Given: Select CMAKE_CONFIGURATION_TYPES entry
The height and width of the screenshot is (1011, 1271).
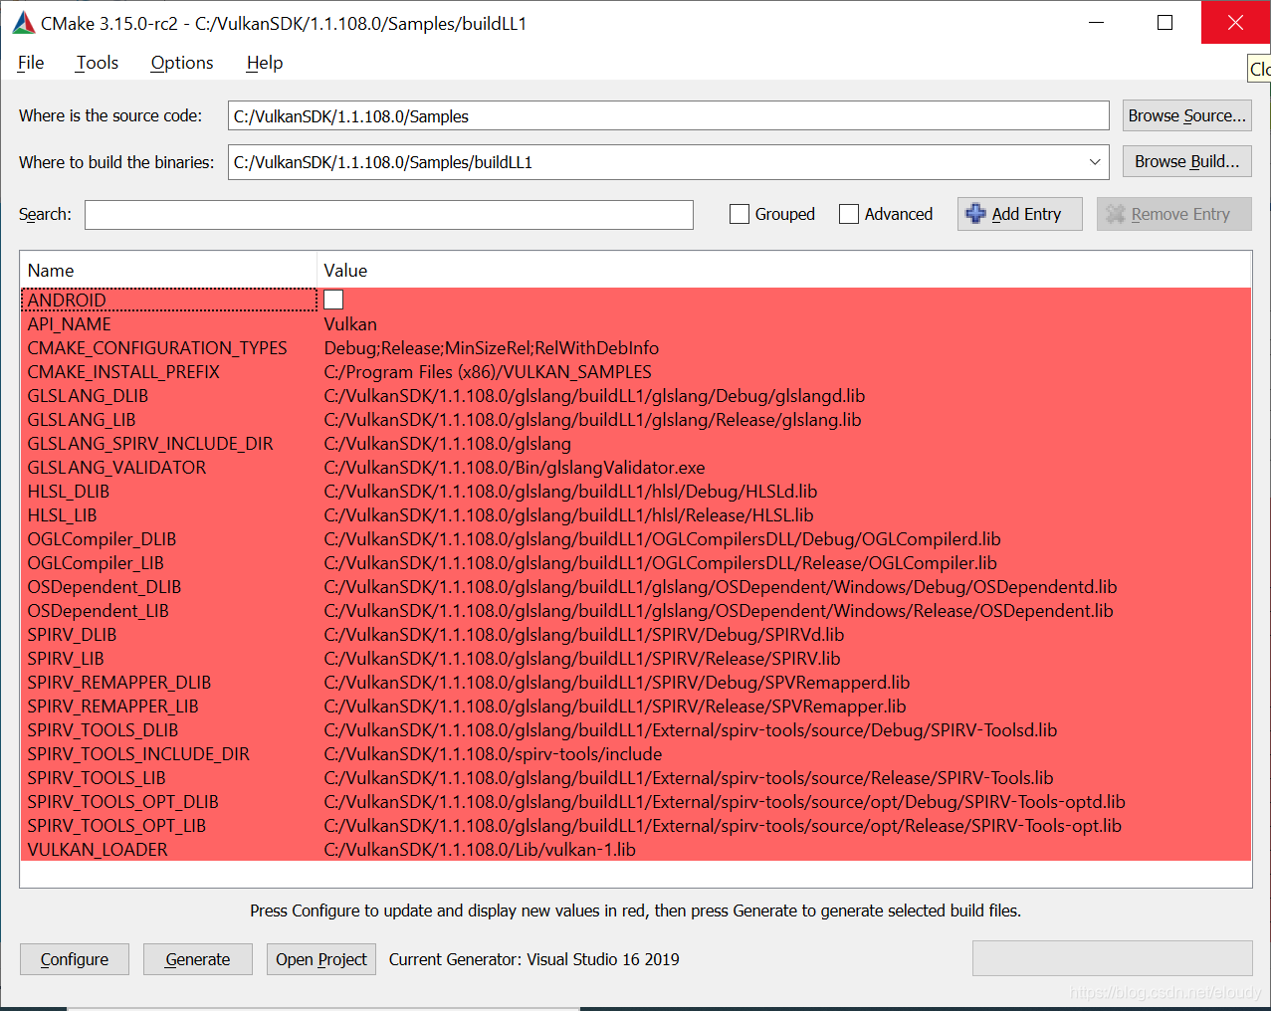Looking at the screenshot, I should 157,348.
